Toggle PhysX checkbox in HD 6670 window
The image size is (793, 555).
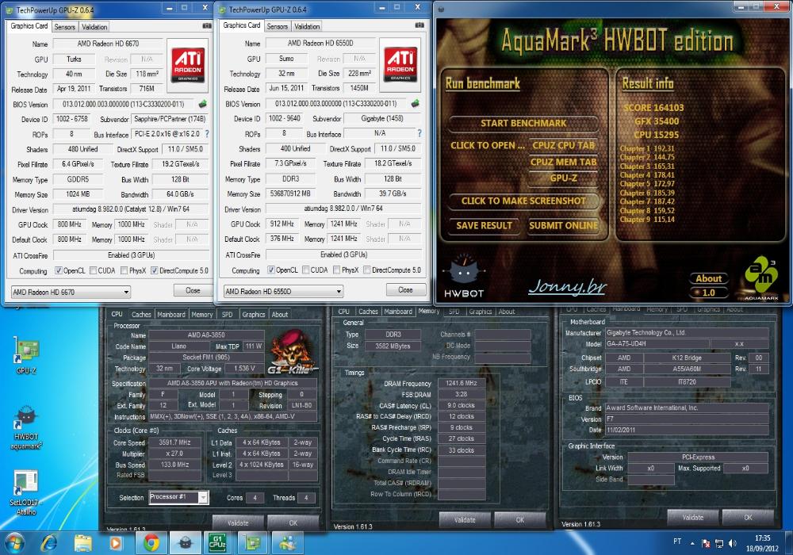pyautogui.click(x=124, y=270)
